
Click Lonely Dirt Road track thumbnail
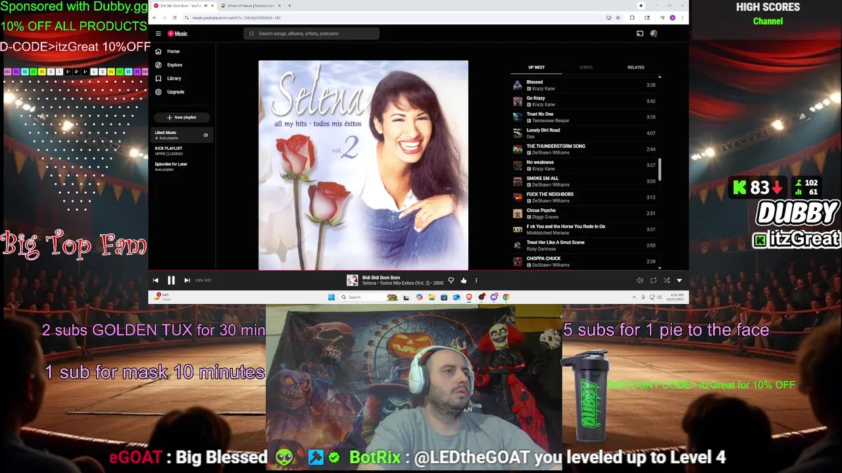pos(518,133)
